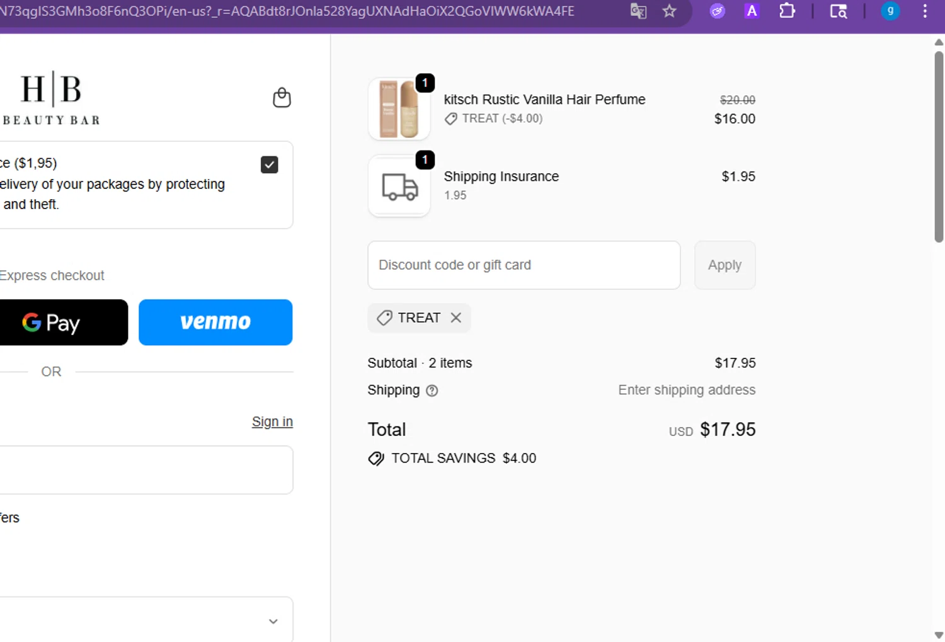Click the discount tag icon under perfume name
945x642 pixels.
coord(451,118)
